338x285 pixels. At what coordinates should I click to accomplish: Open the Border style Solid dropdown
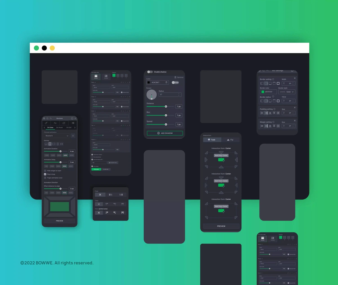tap(287, 92)
